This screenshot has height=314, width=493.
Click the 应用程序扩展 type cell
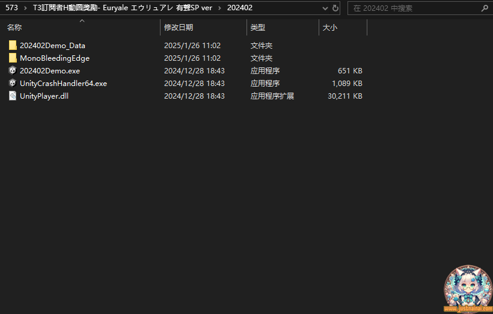[x=272, y=96]
